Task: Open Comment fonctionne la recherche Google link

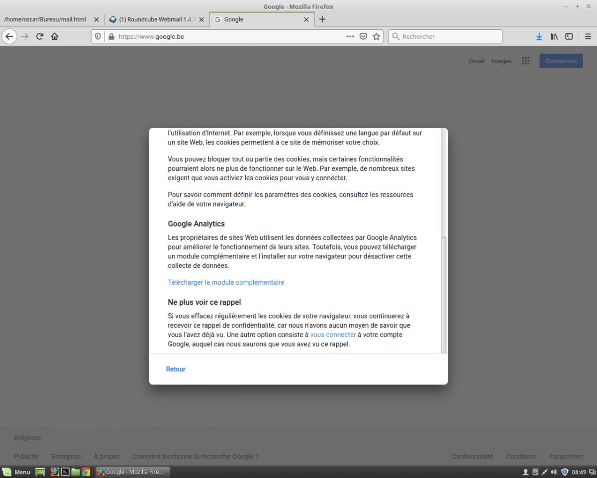Action: pos(196,456)
